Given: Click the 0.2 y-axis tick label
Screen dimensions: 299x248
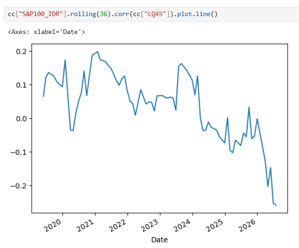Looking at the screenshot, I should pos(22,51).
